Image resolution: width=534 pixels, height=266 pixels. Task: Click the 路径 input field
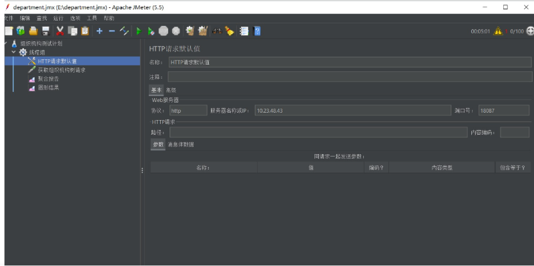(x=318, y=132)
